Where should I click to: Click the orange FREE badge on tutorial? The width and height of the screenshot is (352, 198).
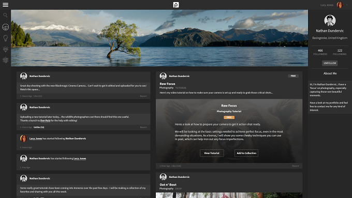(229, 117)
